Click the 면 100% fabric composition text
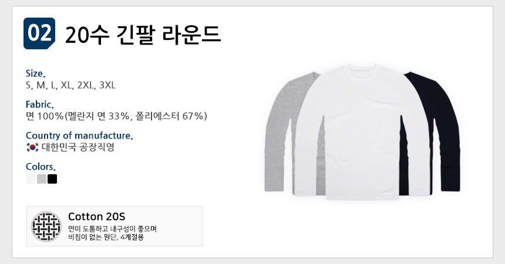 tap(116, 116)
